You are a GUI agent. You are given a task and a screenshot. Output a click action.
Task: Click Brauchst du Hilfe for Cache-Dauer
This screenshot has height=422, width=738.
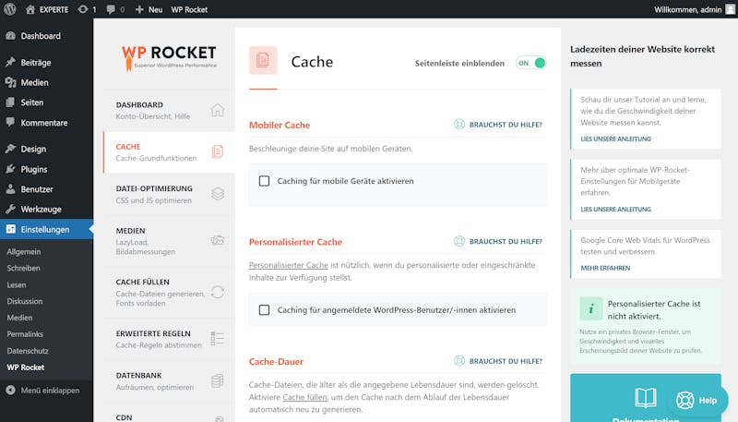[498, 361]
